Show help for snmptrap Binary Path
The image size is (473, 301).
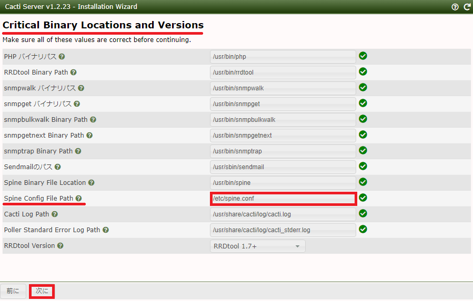(x=78, y=151)
